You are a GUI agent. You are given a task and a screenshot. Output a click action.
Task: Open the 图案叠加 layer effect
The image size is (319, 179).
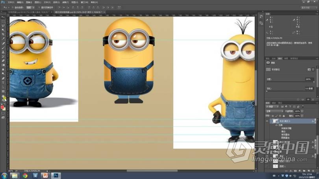pos(285,138)
